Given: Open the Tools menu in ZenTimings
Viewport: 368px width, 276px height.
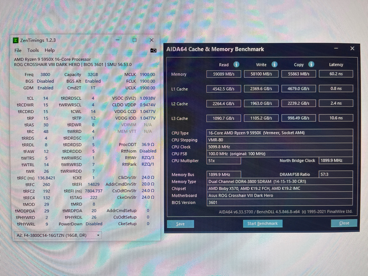Looking at the screenshot, I should (33, 50).
